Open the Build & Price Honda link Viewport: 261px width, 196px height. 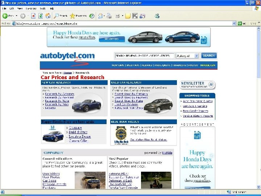78,132
